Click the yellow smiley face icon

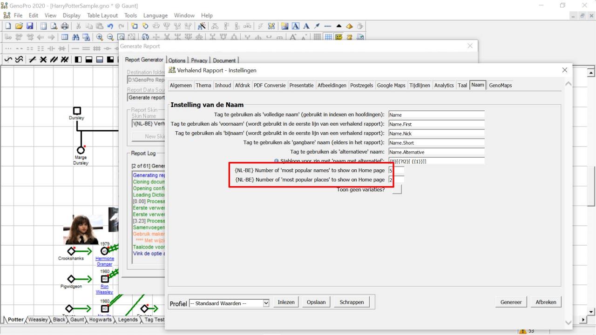[x=339, y=38]
